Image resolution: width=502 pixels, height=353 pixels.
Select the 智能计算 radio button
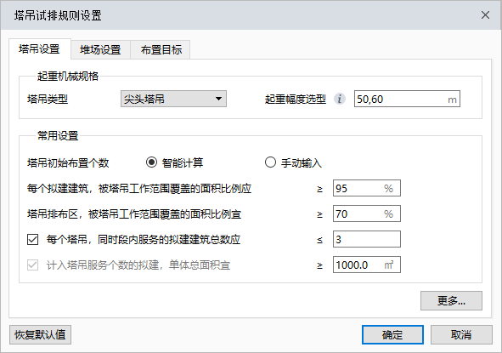click(x=151, y=162)
